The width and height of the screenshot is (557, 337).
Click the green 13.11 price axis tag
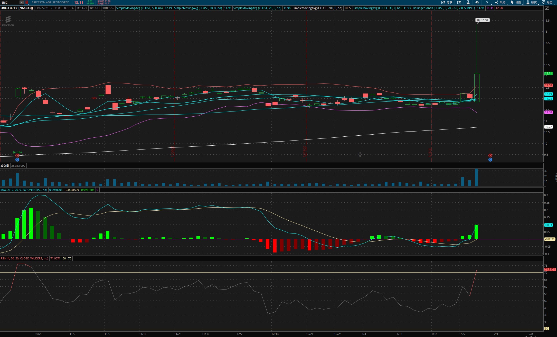point(548,73)
